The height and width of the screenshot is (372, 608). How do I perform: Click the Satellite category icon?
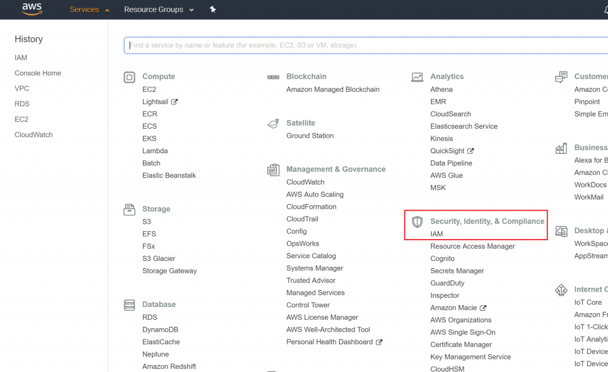click(x=273, y=123)
